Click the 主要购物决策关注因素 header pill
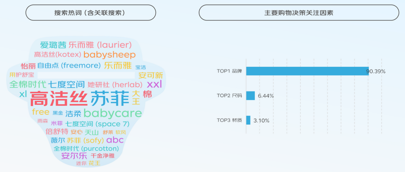Image resolution: width=405 pixels, height=172 pixels. click(x=299, y=13)
